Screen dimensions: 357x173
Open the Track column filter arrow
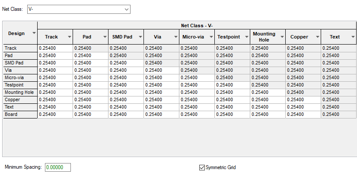pyautogui.click(x=69, y=37)
